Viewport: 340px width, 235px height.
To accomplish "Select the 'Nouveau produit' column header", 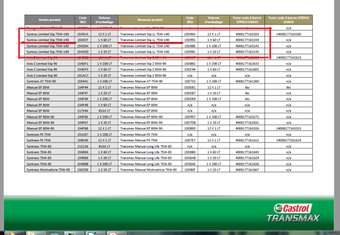I will tap(150, 20).
